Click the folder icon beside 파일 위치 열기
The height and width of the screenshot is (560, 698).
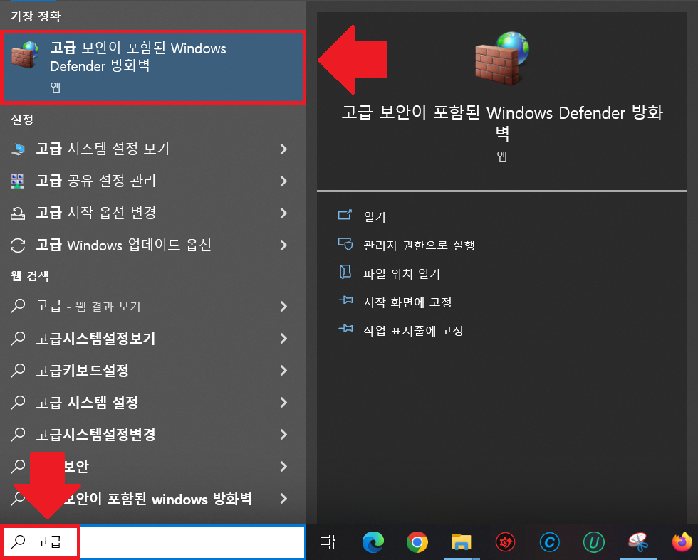[345, 272]
